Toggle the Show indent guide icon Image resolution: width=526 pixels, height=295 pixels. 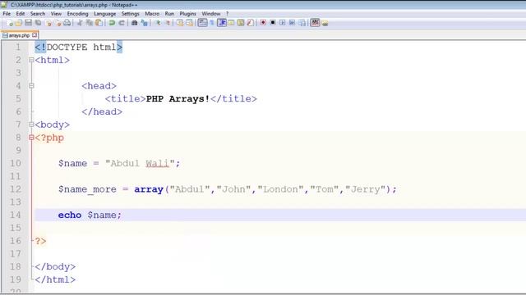click(x=221, y=23)
